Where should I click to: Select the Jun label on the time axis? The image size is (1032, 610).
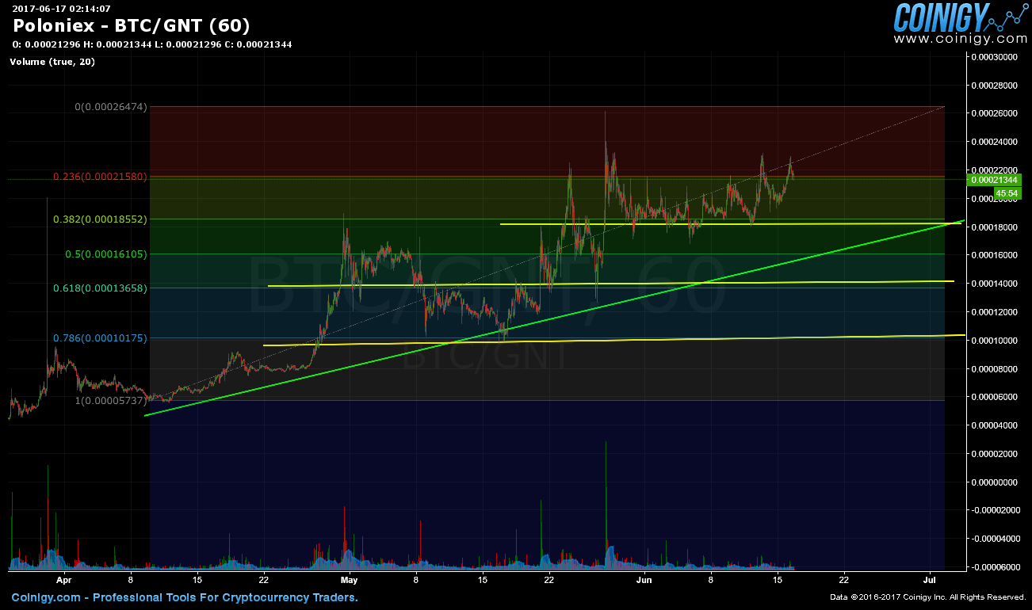(x=644, y=580)
